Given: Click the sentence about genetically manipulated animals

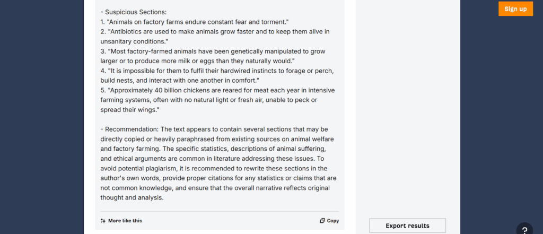Looking at the screenshot, I should click(x=213, y=51).
